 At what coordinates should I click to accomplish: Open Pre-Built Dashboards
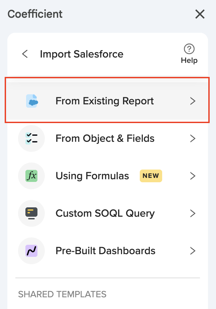(105, 251)
